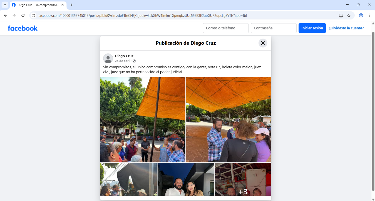
Task: Click the 'Publicación de Diego Cruz' title
Action: pyautogui.click(x=186, y=43)
